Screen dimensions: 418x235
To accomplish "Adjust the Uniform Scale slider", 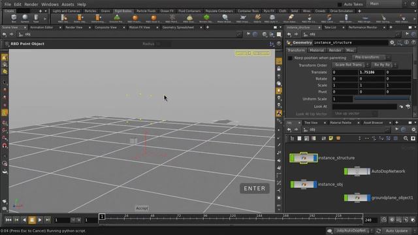I will tap(382, 99).
